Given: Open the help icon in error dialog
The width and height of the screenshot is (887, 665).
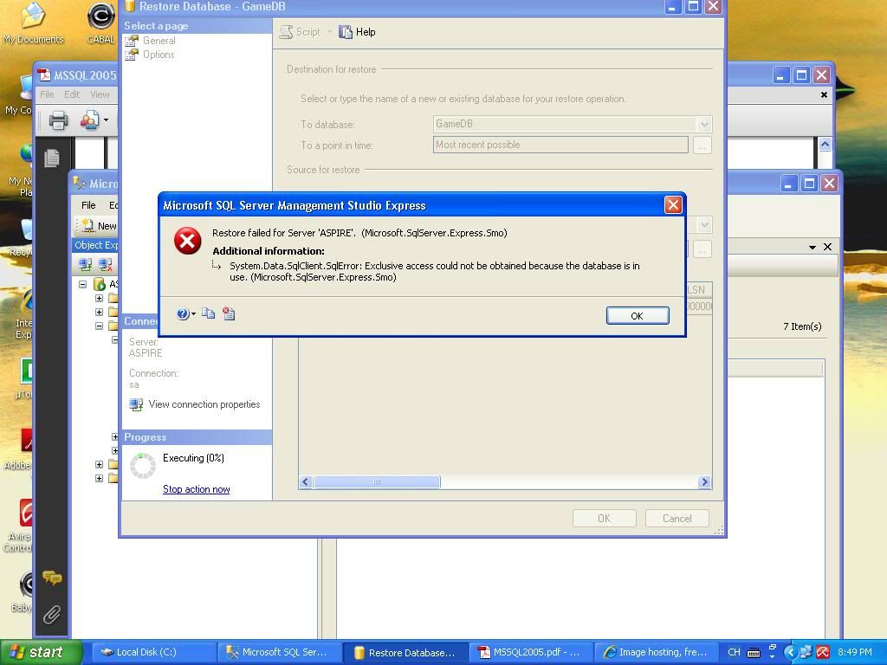Looking at the screenshot, I should tap(183, 313).
